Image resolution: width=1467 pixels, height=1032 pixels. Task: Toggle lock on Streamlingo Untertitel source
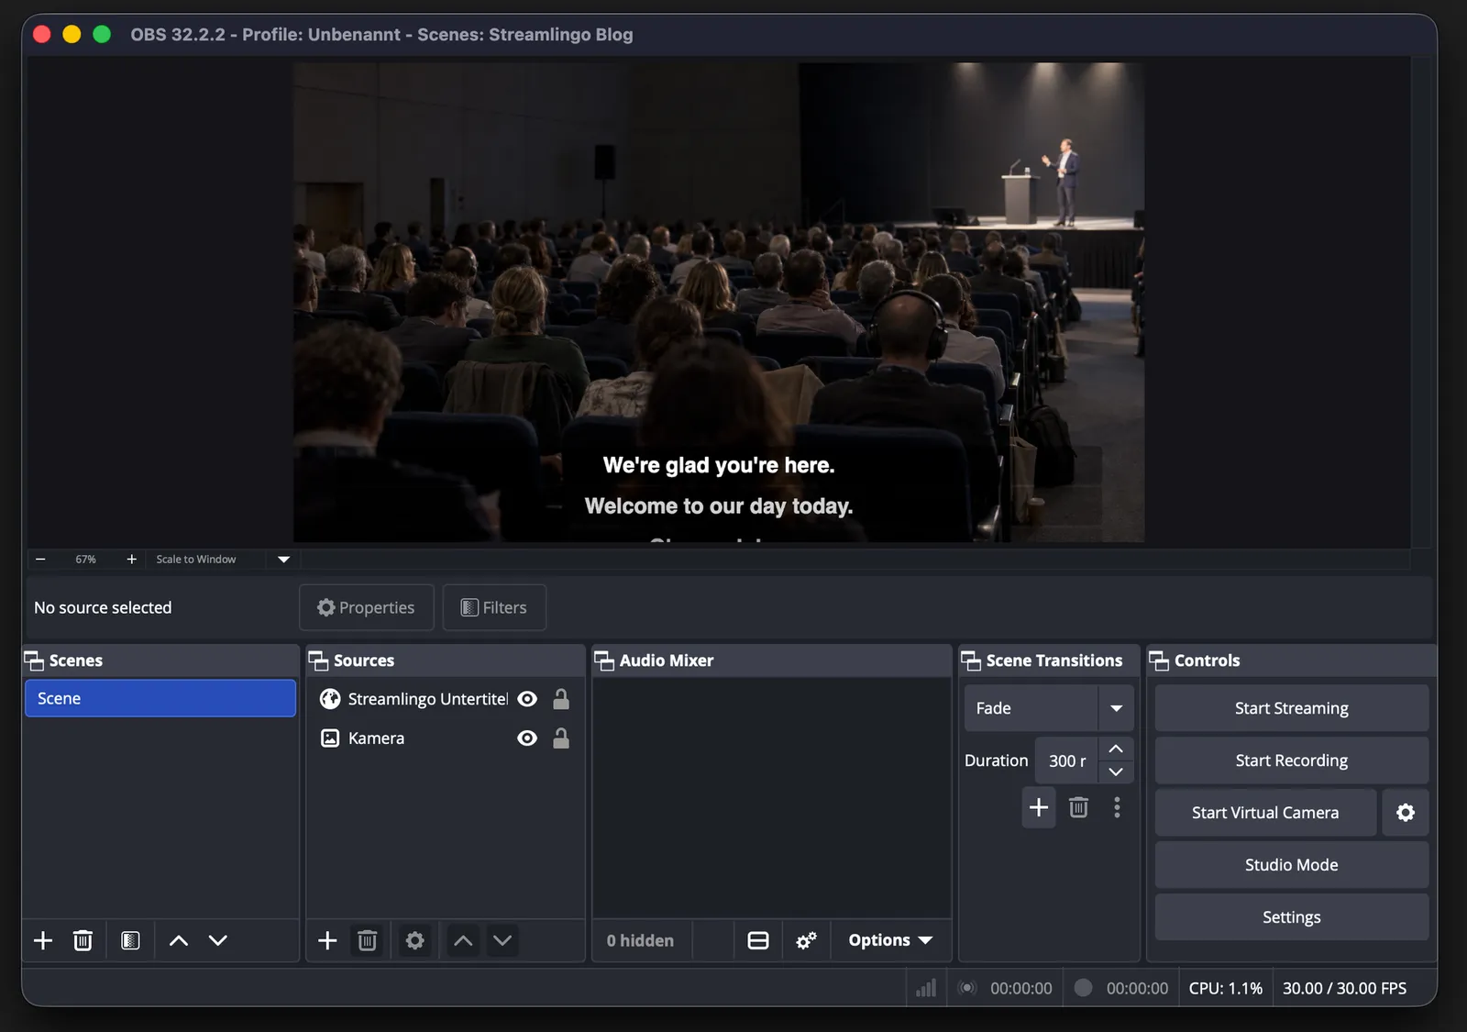(x=561, y=699)
